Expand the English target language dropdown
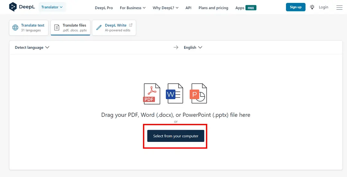 [x=193, y=47]
